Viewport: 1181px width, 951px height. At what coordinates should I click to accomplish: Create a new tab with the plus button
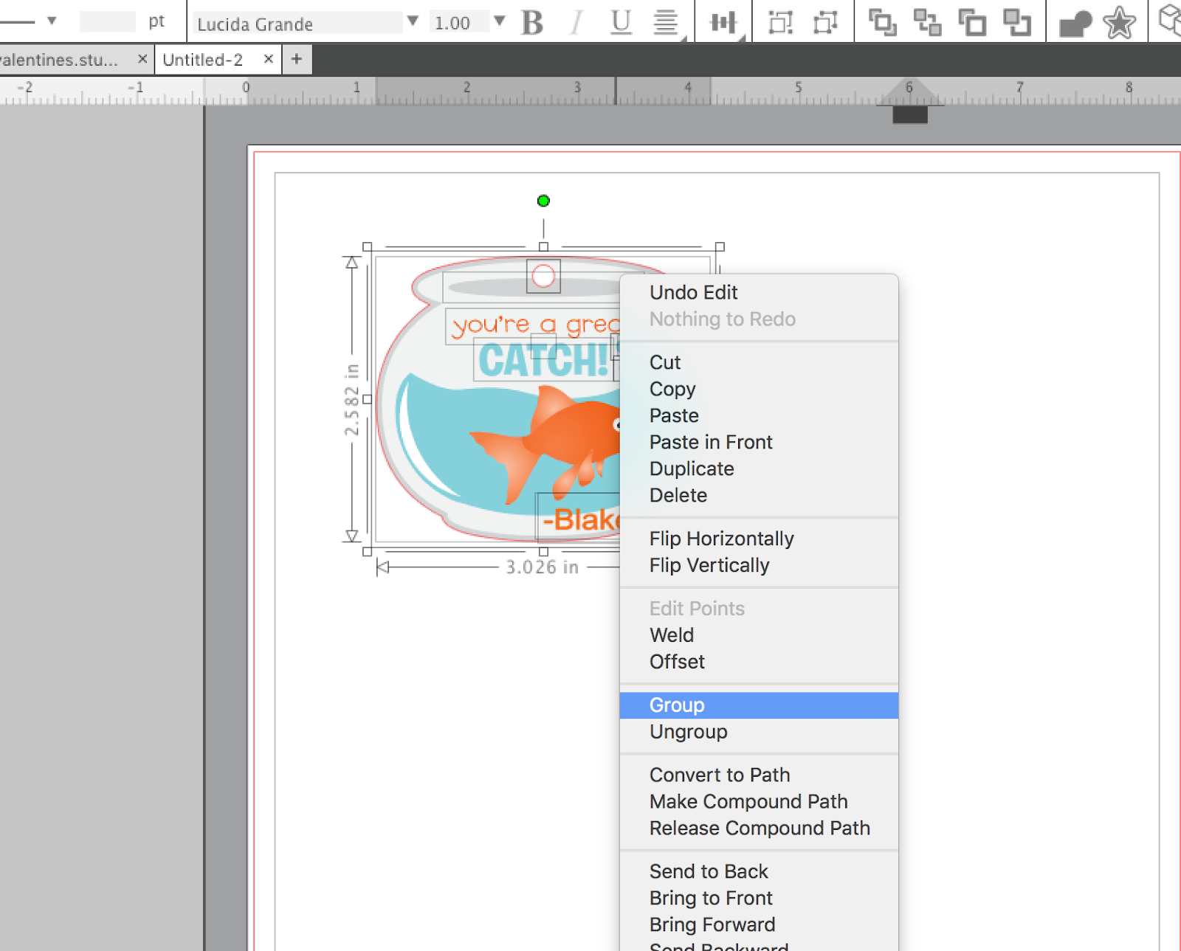297,58
